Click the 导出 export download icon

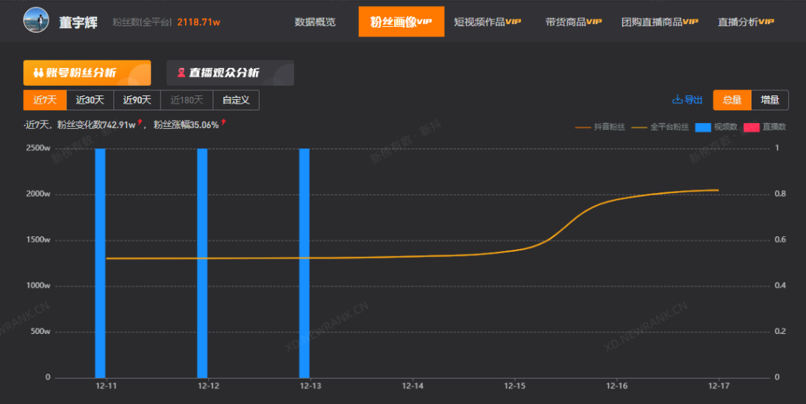tap(678, 100)
